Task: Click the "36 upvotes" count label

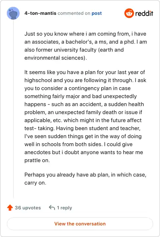Action: click(28, 208)
